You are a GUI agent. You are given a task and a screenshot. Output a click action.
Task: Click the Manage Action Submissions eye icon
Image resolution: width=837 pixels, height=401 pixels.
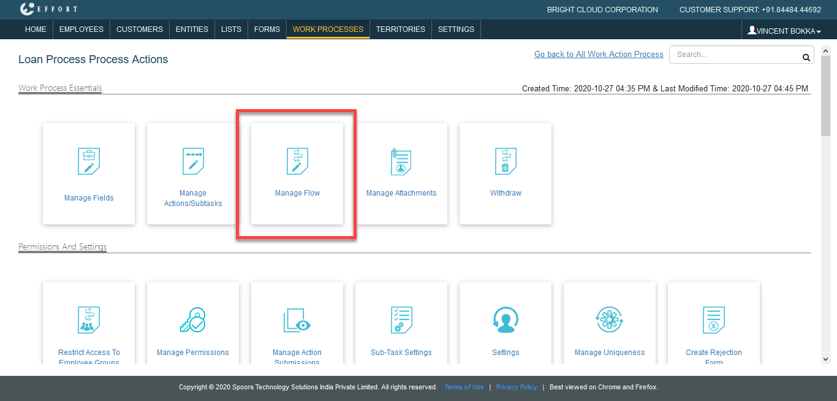coord(297,320)
